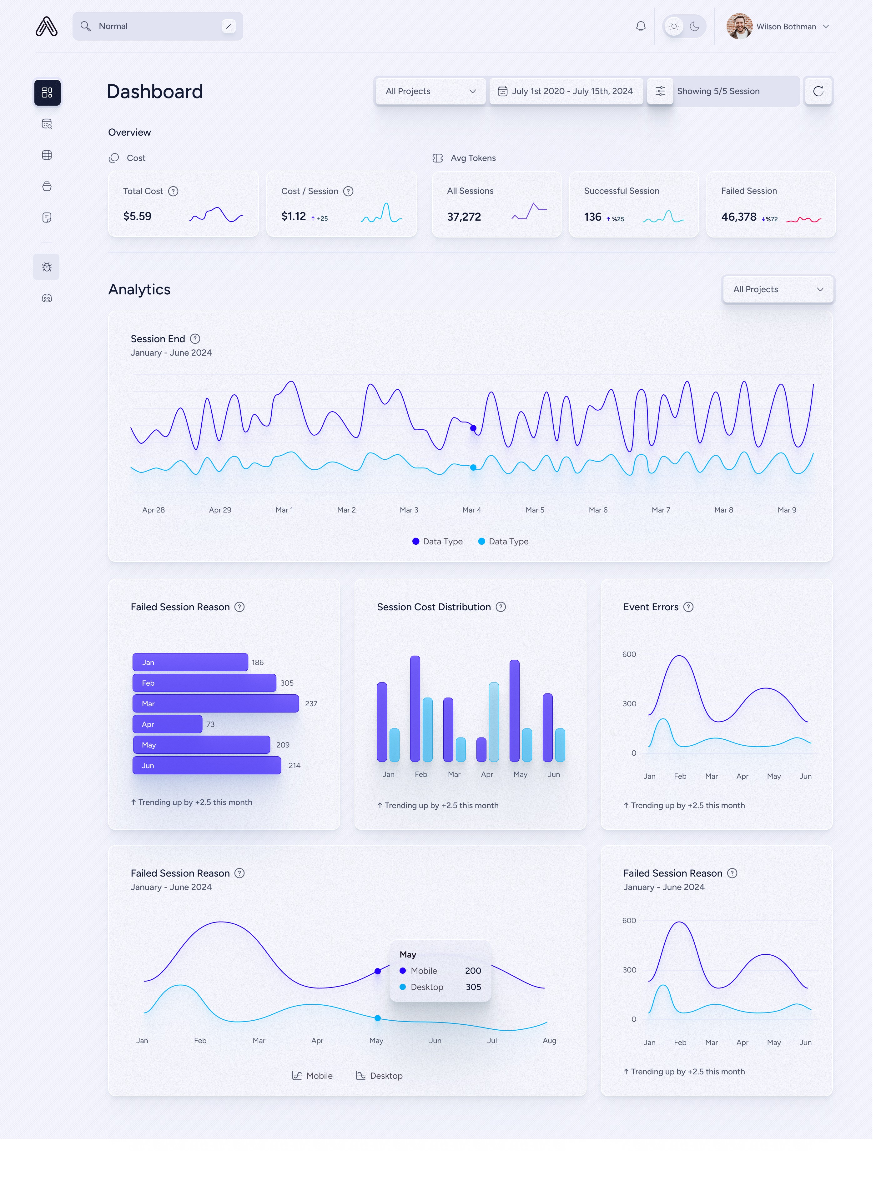Click the refresh button icon
Image resolution: width=886 pixels, height=1180 pixels.
click(818, 91)
